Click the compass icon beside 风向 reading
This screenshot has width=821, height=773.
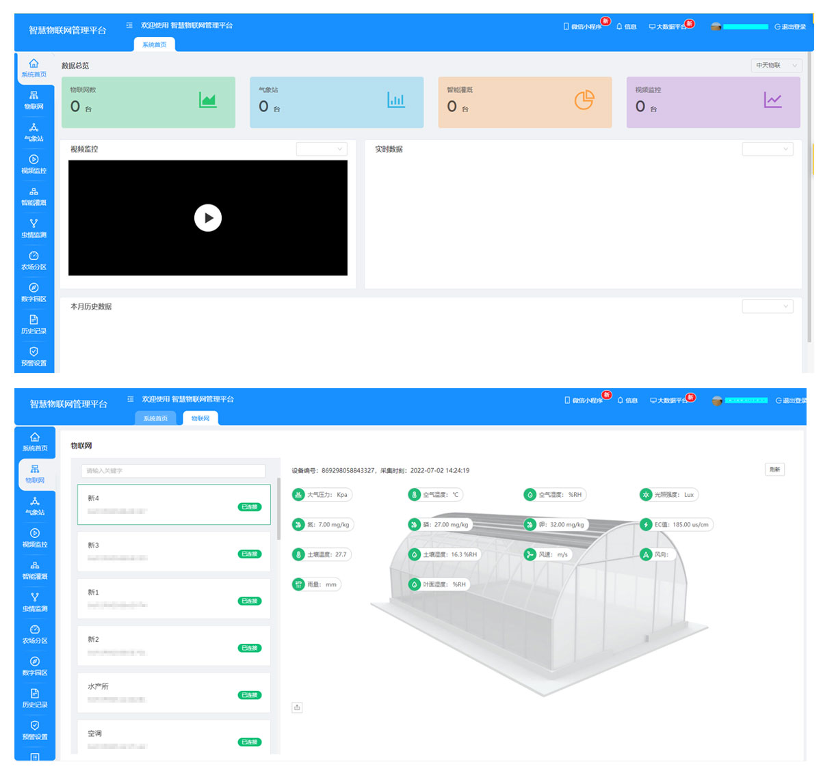(x=646, y=554)
